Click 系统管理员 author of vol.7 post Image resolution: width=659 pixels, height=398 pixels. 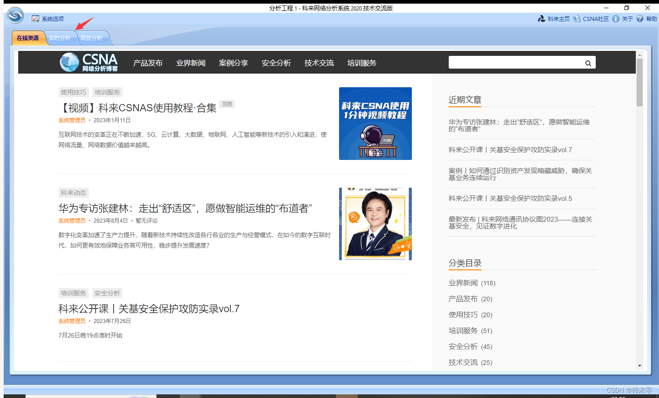(x=72, y=321)
